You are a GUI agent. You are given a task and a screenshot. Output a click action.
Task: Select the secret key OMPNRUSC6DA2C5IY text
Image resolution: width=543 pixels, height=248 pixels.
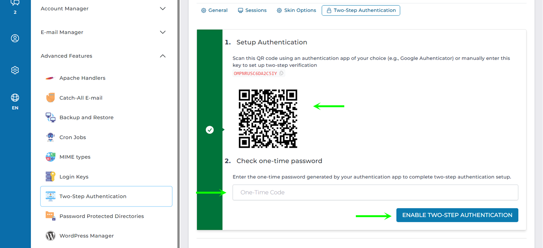(x=255, y=73)
